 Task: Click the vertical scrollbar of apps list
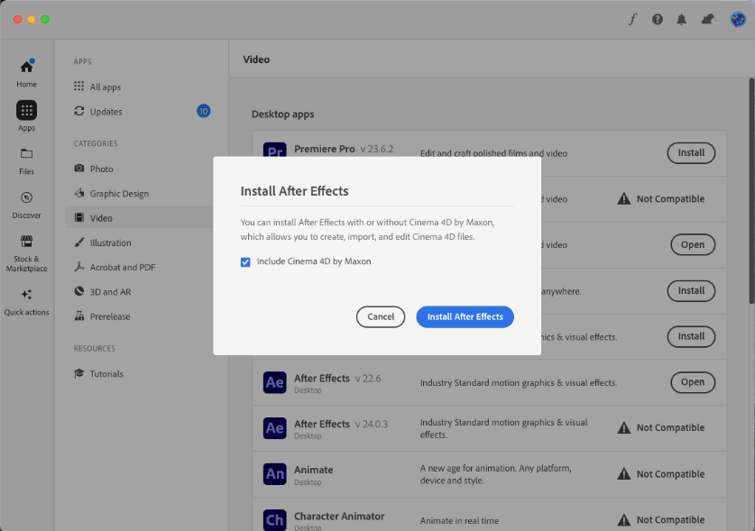751,190
